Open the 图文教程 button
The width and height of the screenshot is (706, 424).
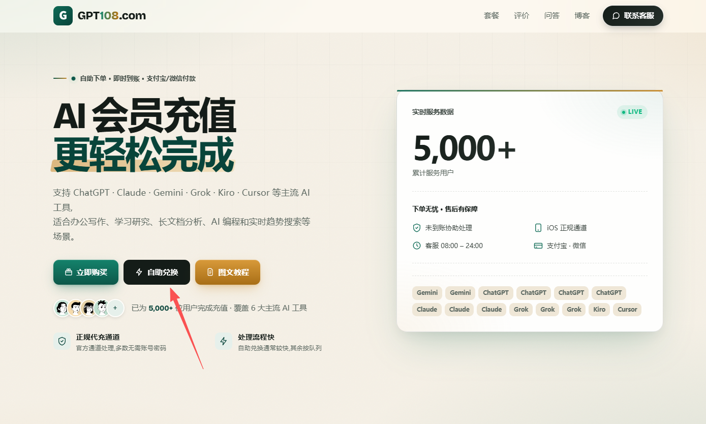coord(228,272)
